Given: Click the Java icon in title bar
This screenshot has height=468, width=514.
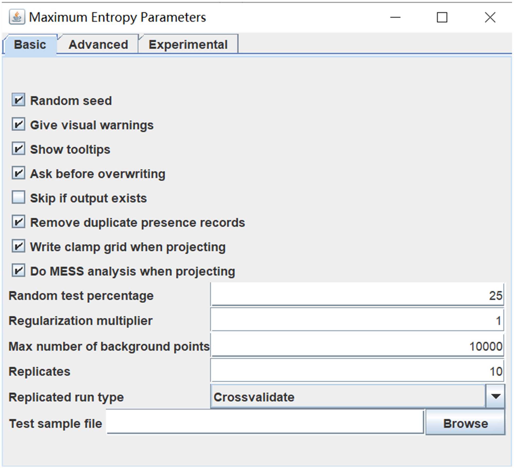Looking at the screenshot, I should pyautogui.click(x=17, y=17).
